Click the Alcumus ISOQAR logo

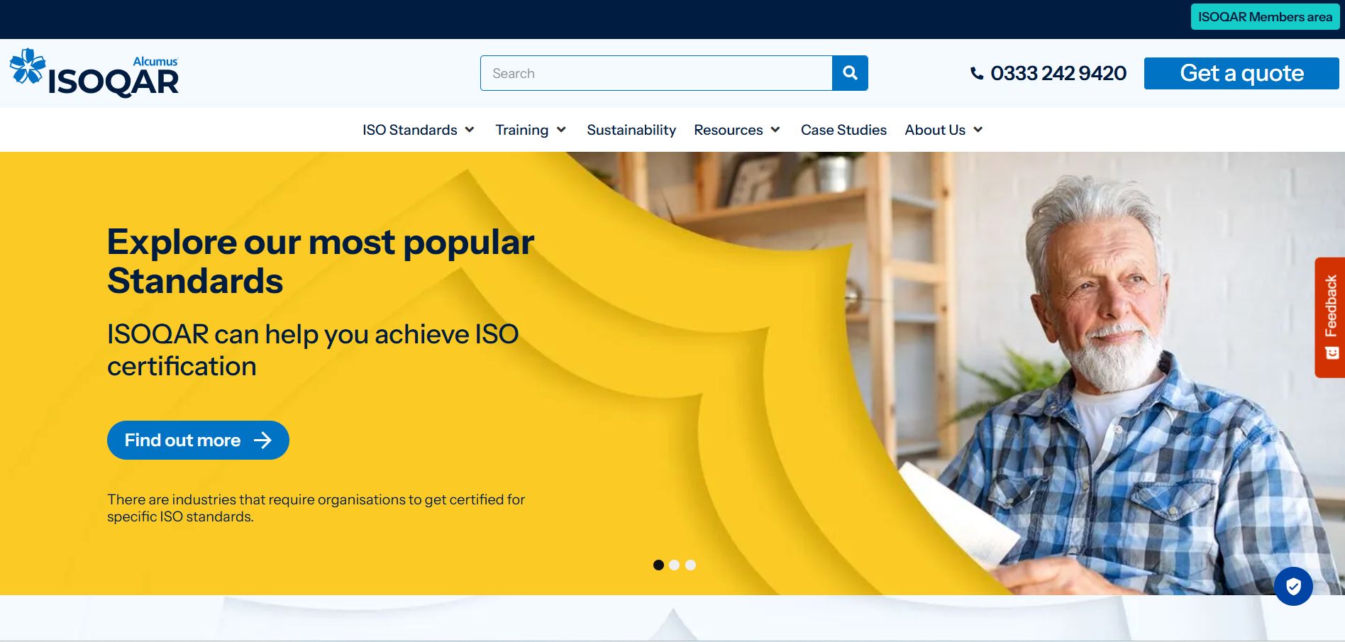(x=94, y=73)
